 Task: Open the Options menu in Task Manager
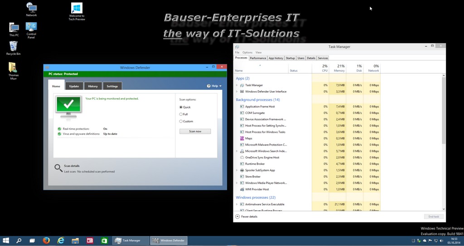247,53
